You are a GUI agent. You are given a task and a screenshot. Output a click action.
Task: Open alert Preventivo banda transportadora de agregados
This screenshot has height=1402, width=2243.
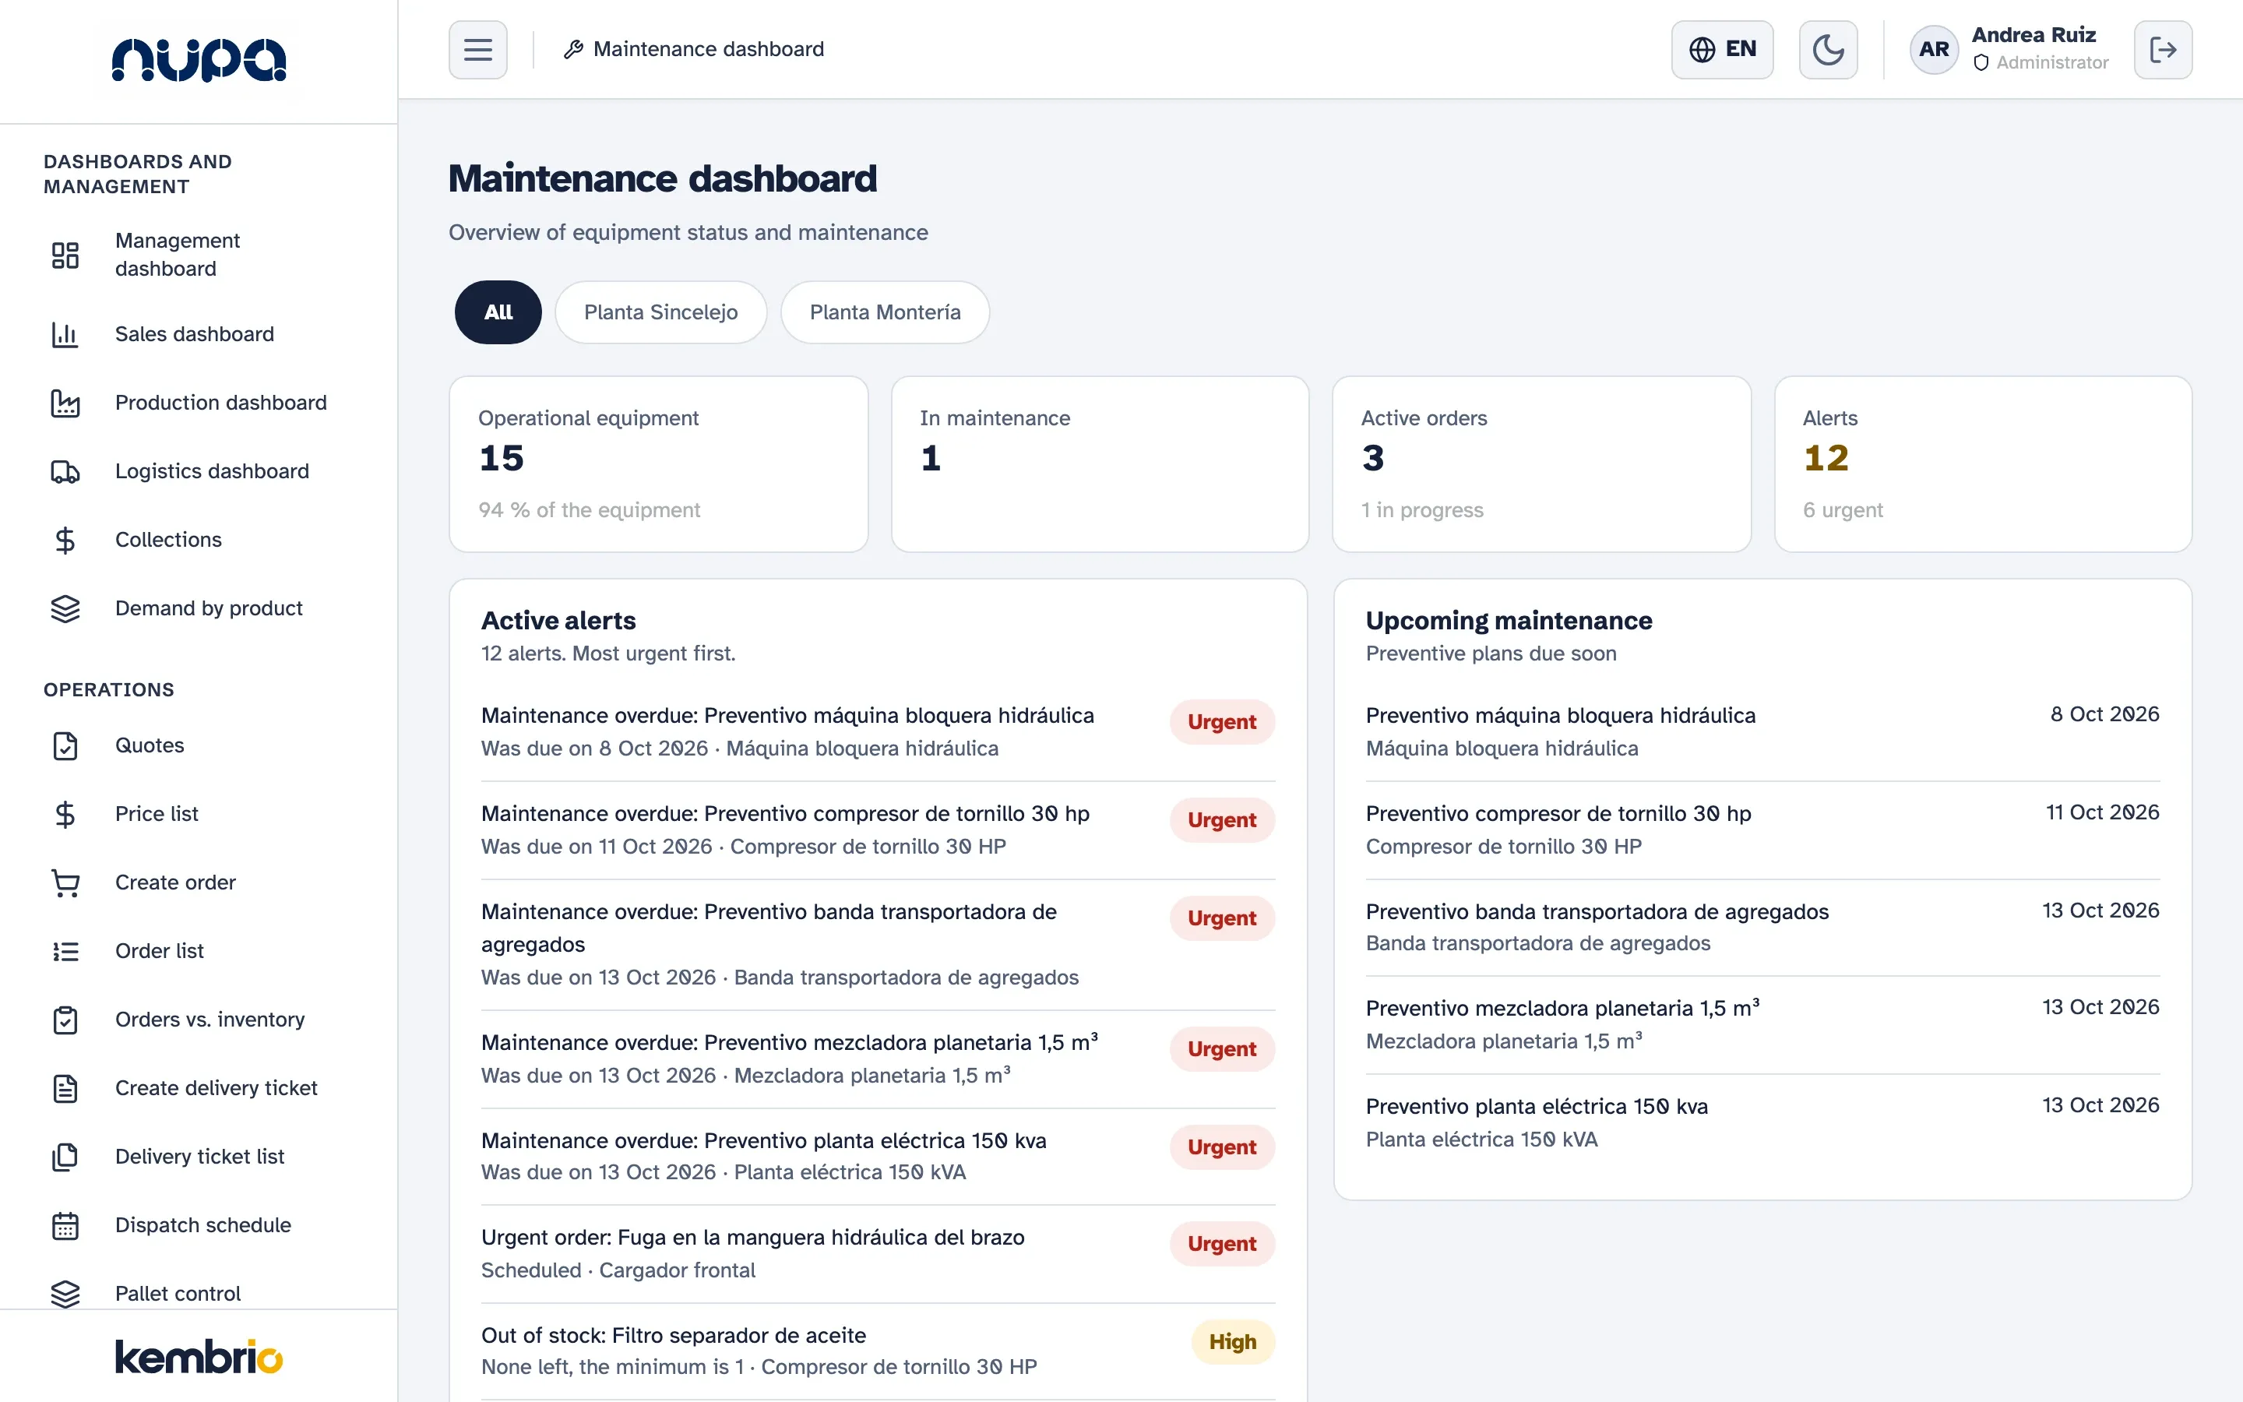[878, 944]
